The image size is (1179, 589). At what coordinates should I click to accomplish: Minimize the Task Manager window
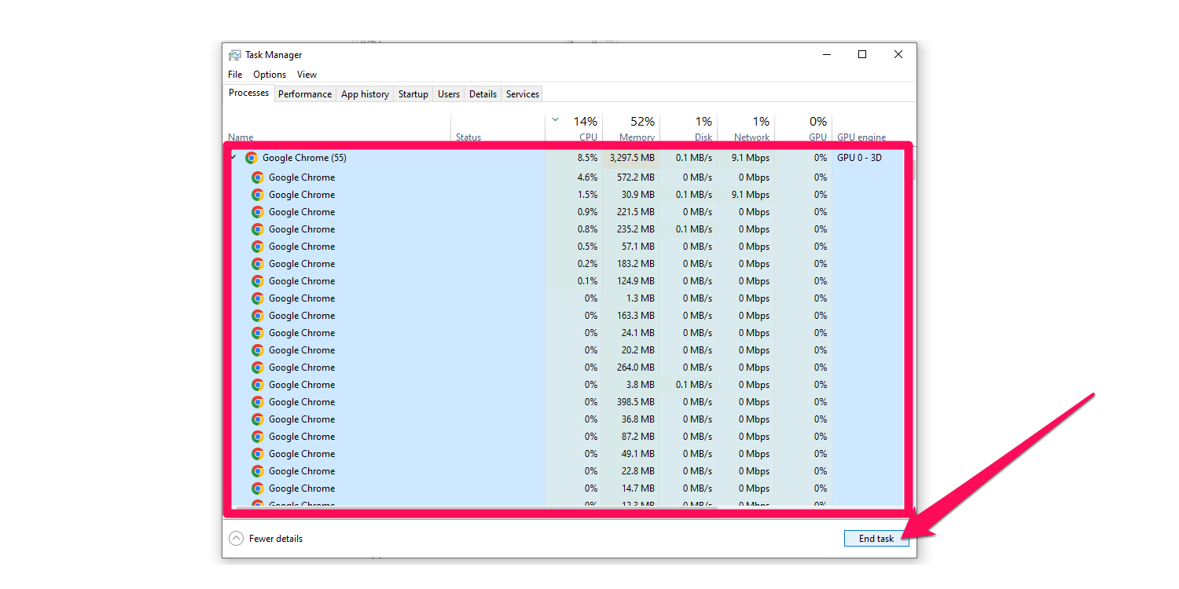coord(827,54)
